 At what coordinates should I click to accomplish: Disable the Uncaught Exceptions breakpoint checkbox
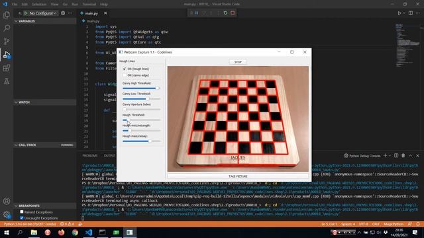pos(22,218)
